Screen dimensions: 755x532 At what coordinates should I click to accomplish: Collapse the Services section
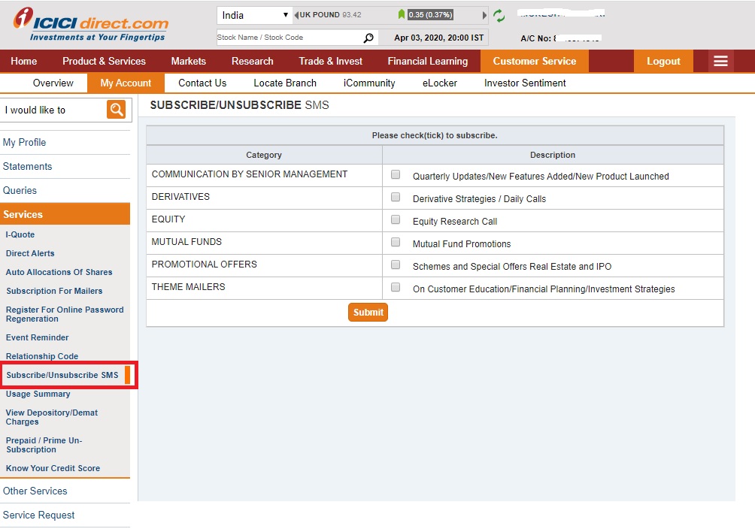tap(65, 214)
